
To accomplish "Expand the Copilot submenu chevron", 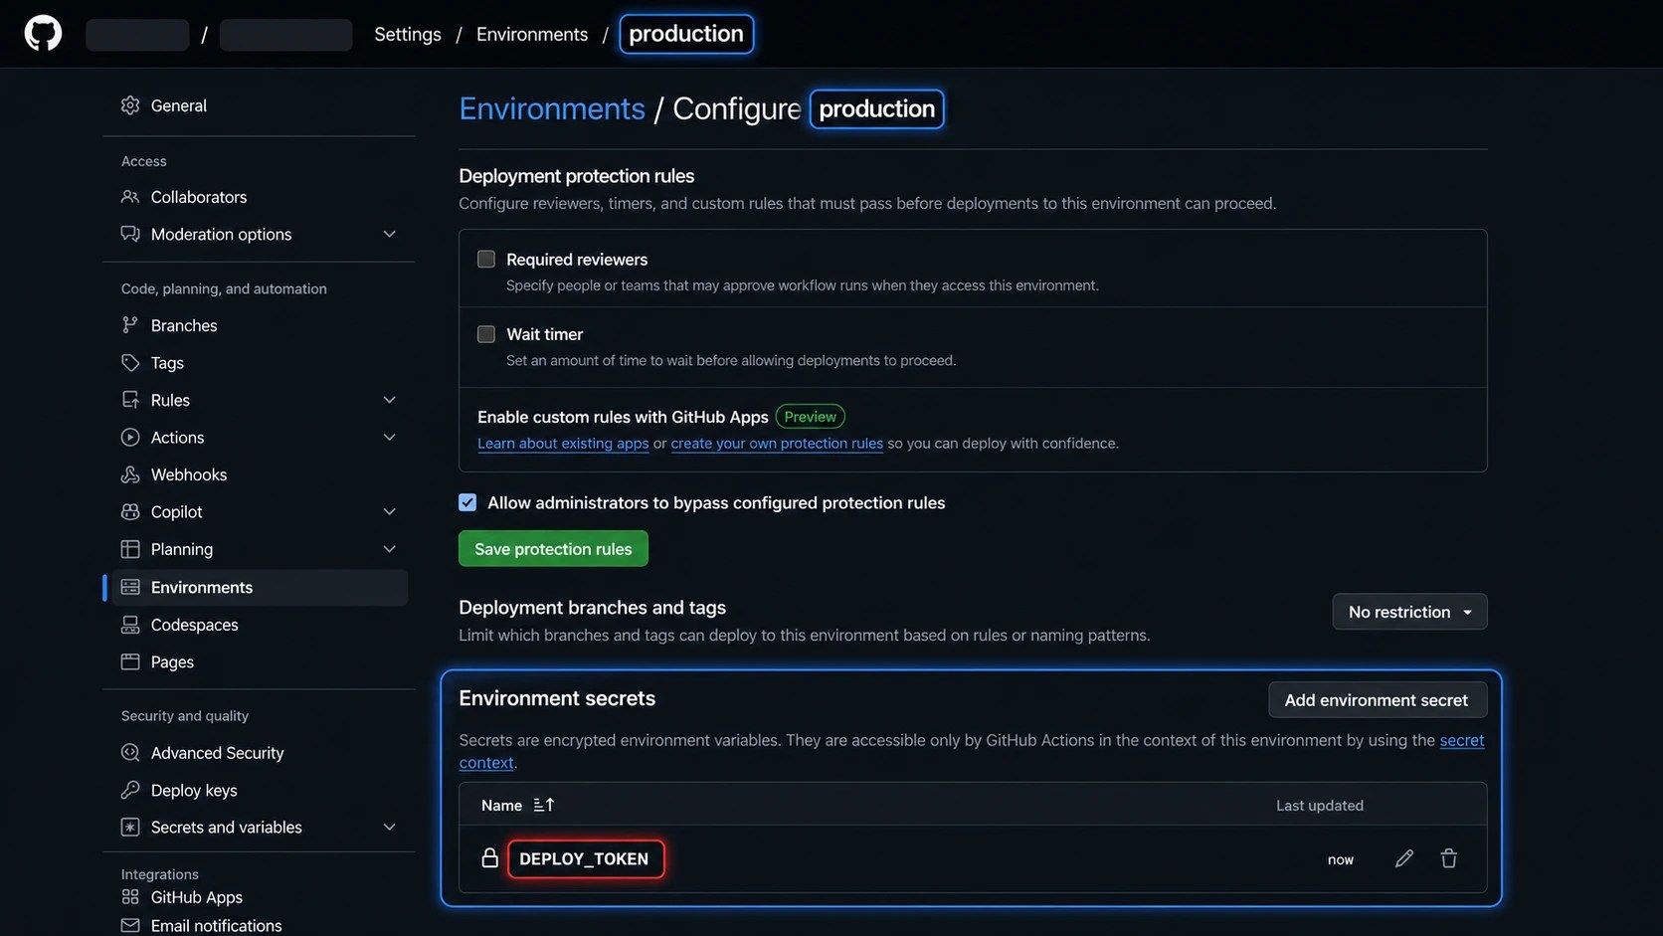I will click(x=390, y=512).
